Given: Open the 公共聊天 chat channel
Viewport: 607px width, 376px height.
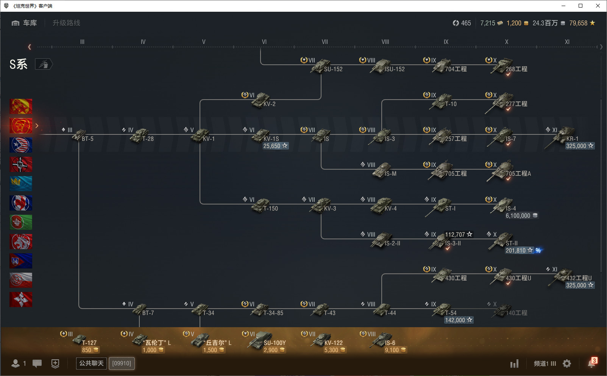Looking at the screenshot, I should click(x=91, y=364).
